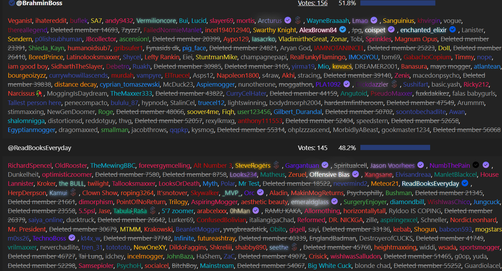Viewport: 502px width, 271px height.
Task: Click the dollar icon after Tabula Rasa
Action: [153, 211]
